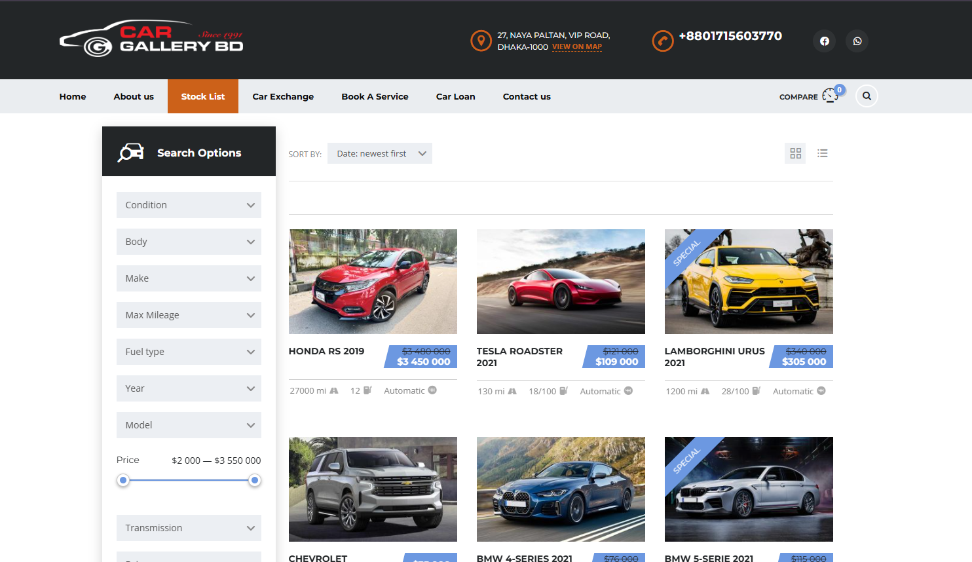Click the middle of the price range track
This screenshot has height=562, width=972.
tap(189, 480)
